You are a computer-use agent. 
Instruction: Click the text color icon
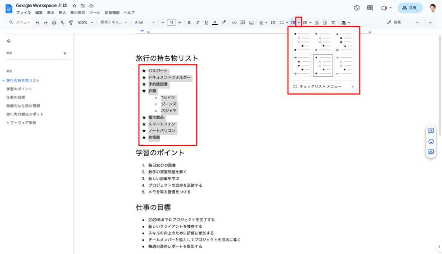(215, 23)
